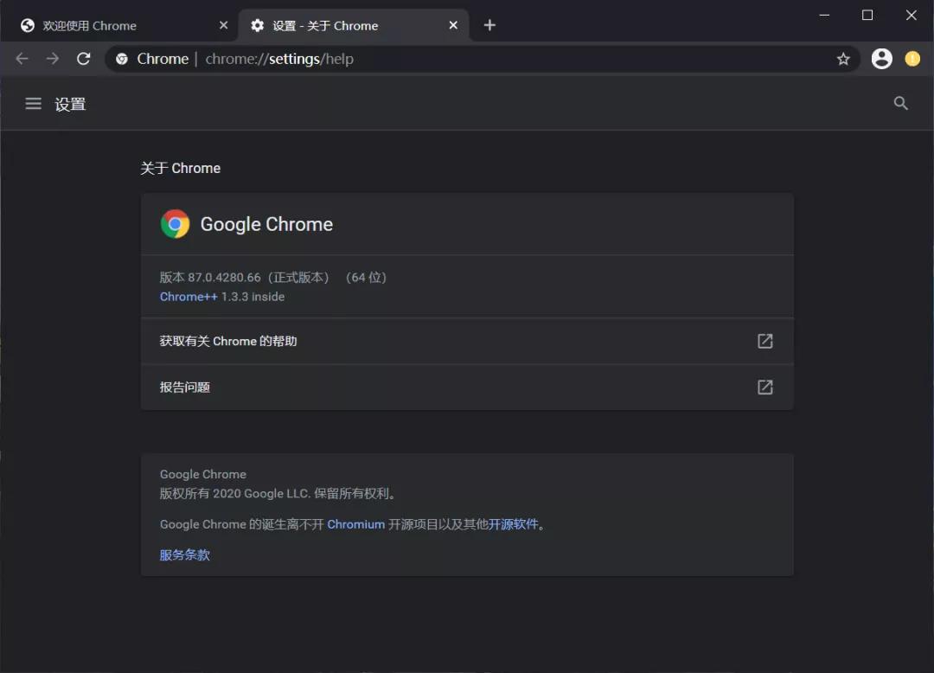The height and width of the screenshot is (673, 934).
Task: Open the Chrome settings hamburger menu
Action: click(x=33, y=104)
